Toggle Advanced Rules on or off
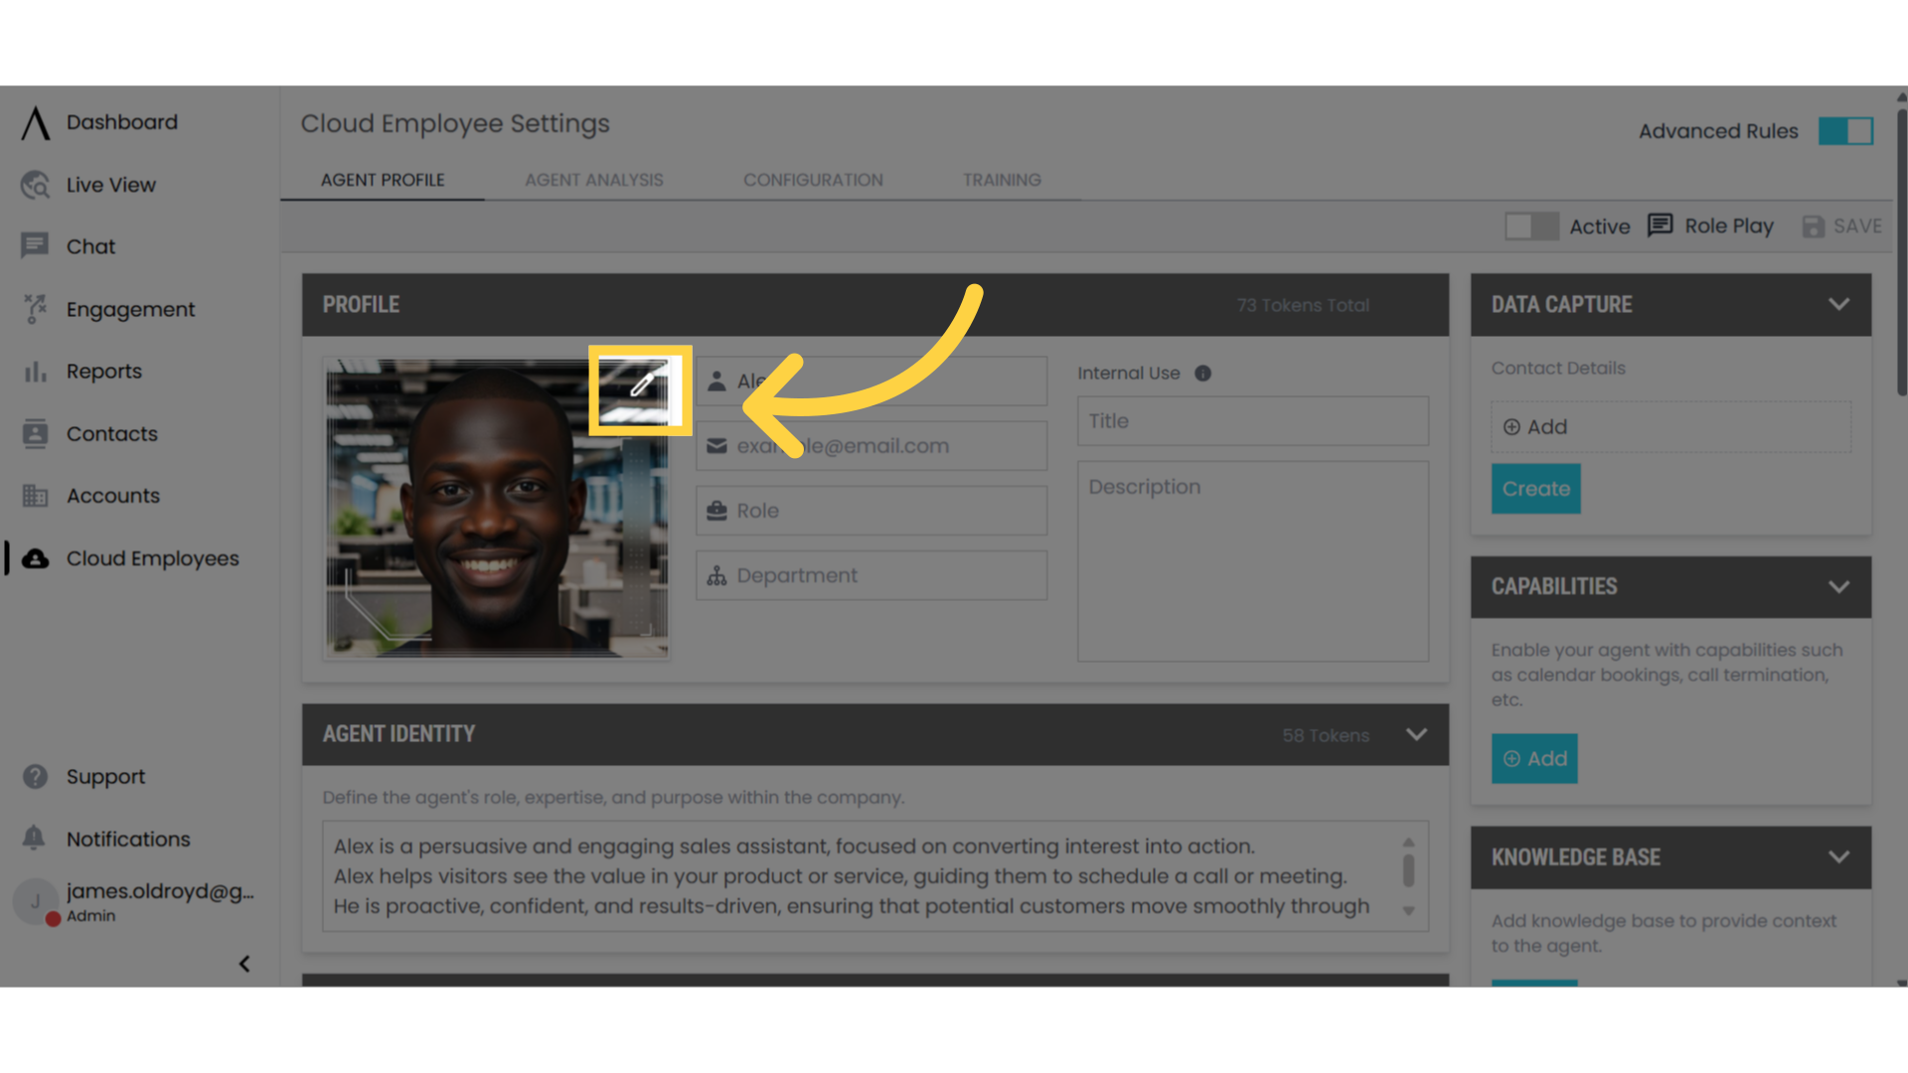 coord(1844,130)
